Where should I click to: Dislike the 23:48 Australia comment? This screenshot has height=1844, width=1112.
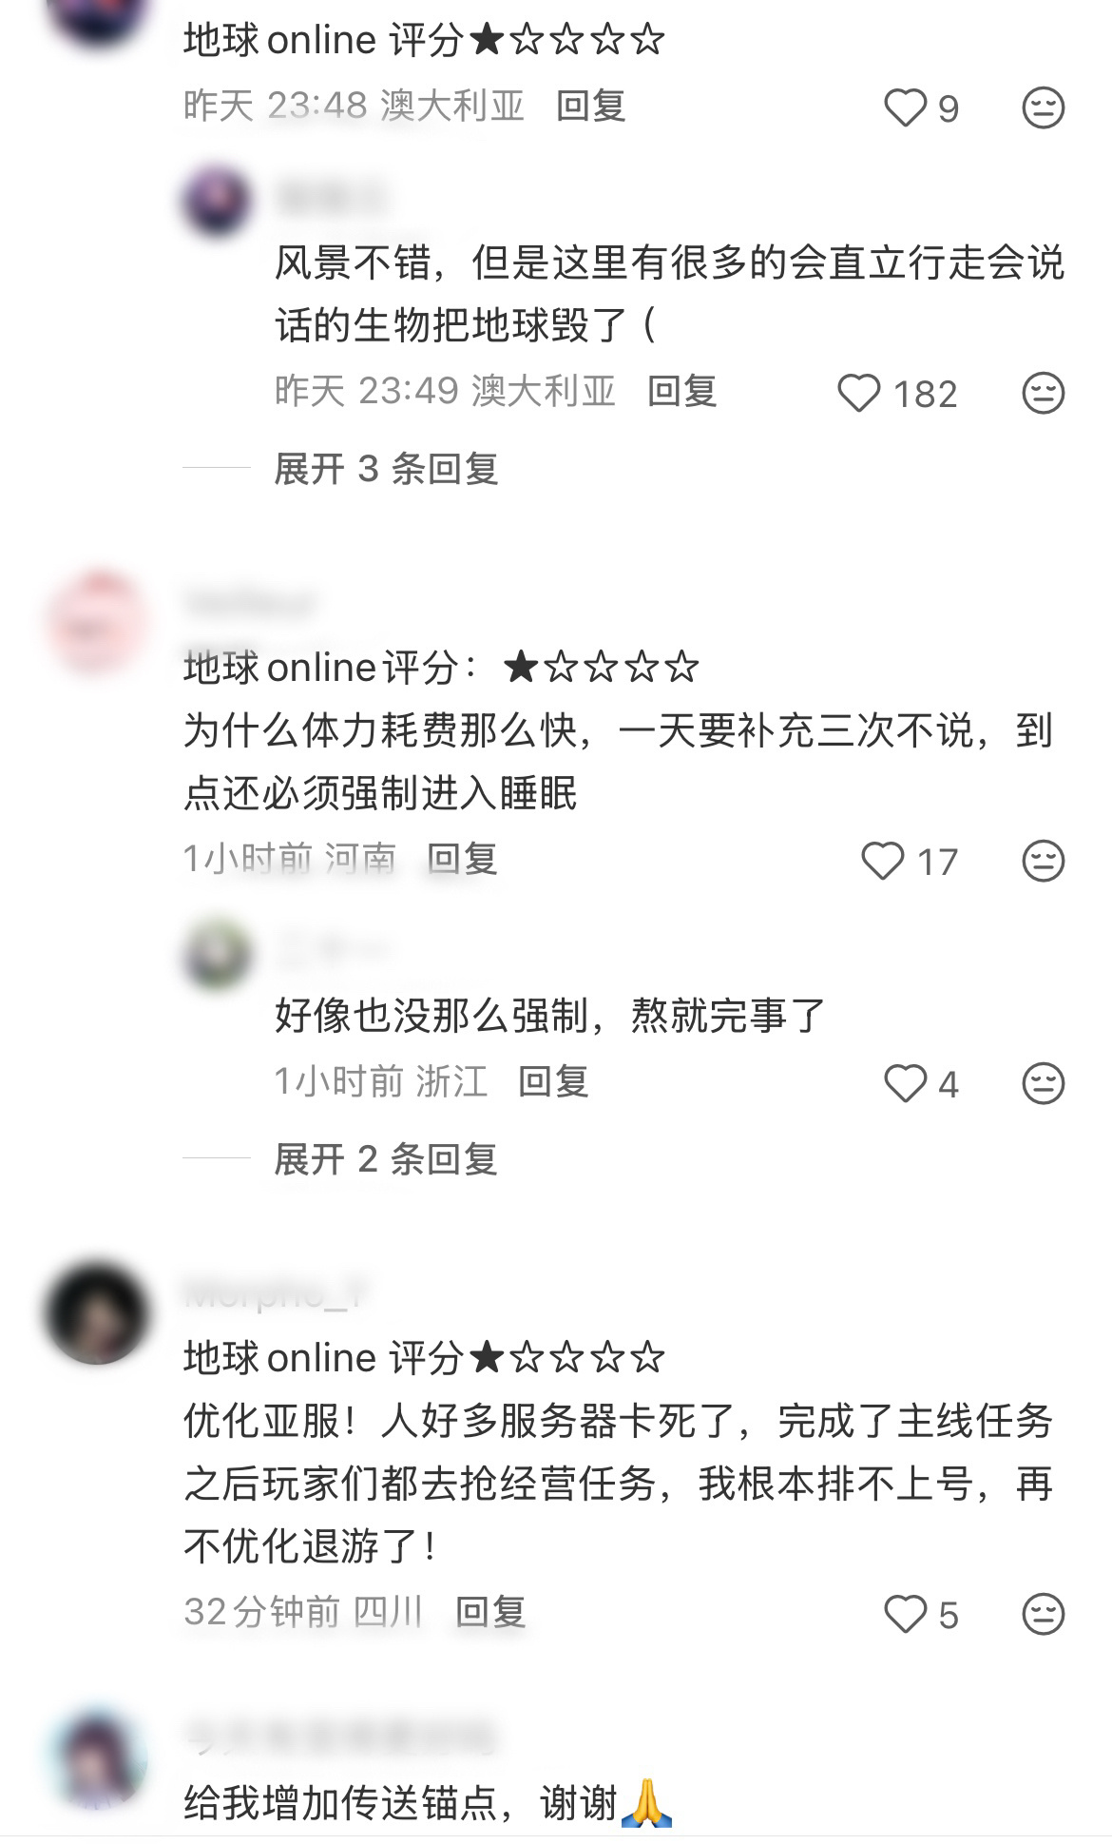pyautogui.click(x=1043, y=107)
